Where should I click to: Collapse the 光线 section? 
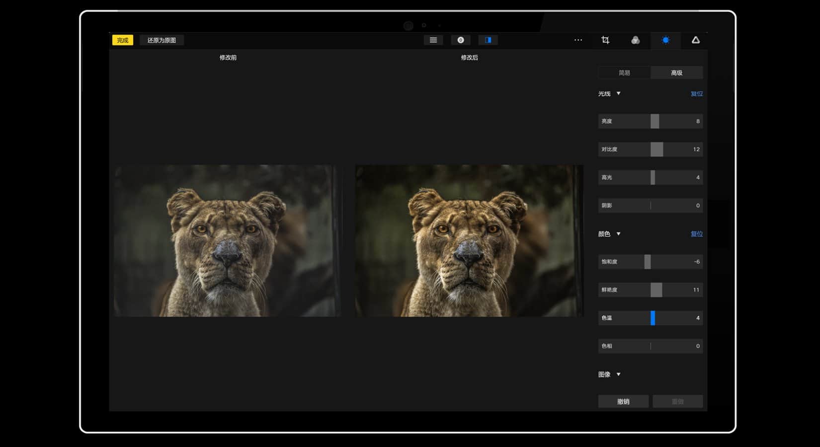tap(618, 93)
